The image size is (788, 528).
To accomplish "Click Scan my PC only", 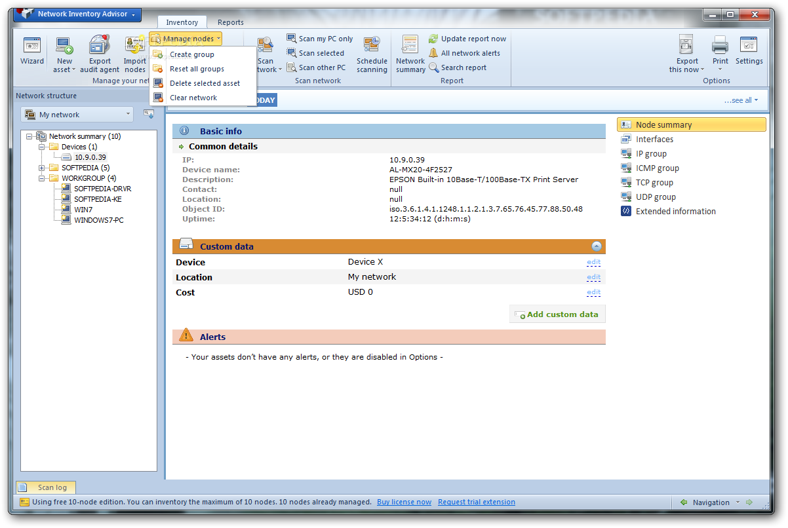I will 320,39.
